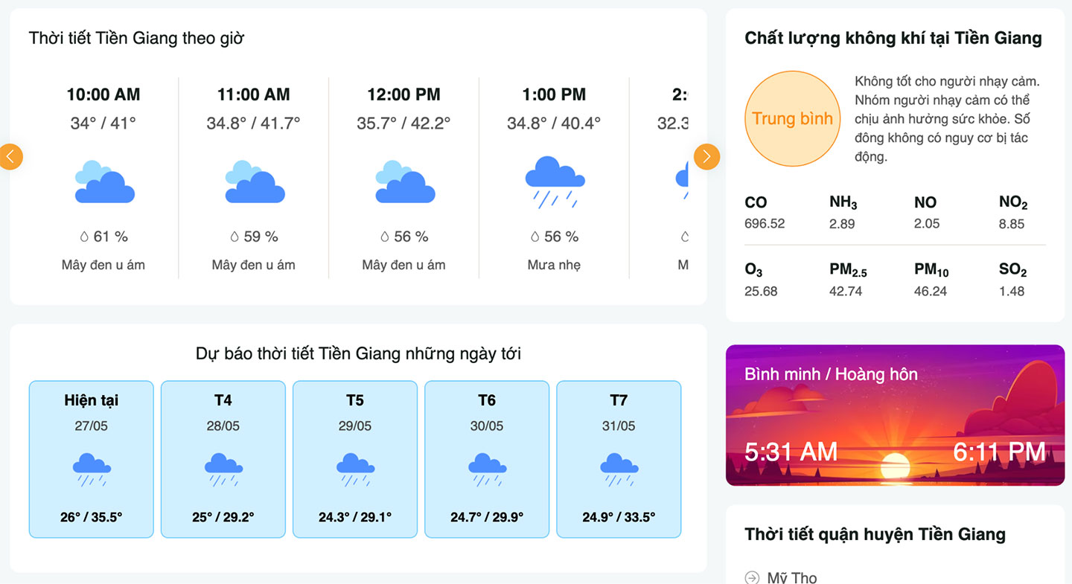Click the orange Trung bình air quality circle
Screen dimensions: 1072x584
click(x=792, y=118)
